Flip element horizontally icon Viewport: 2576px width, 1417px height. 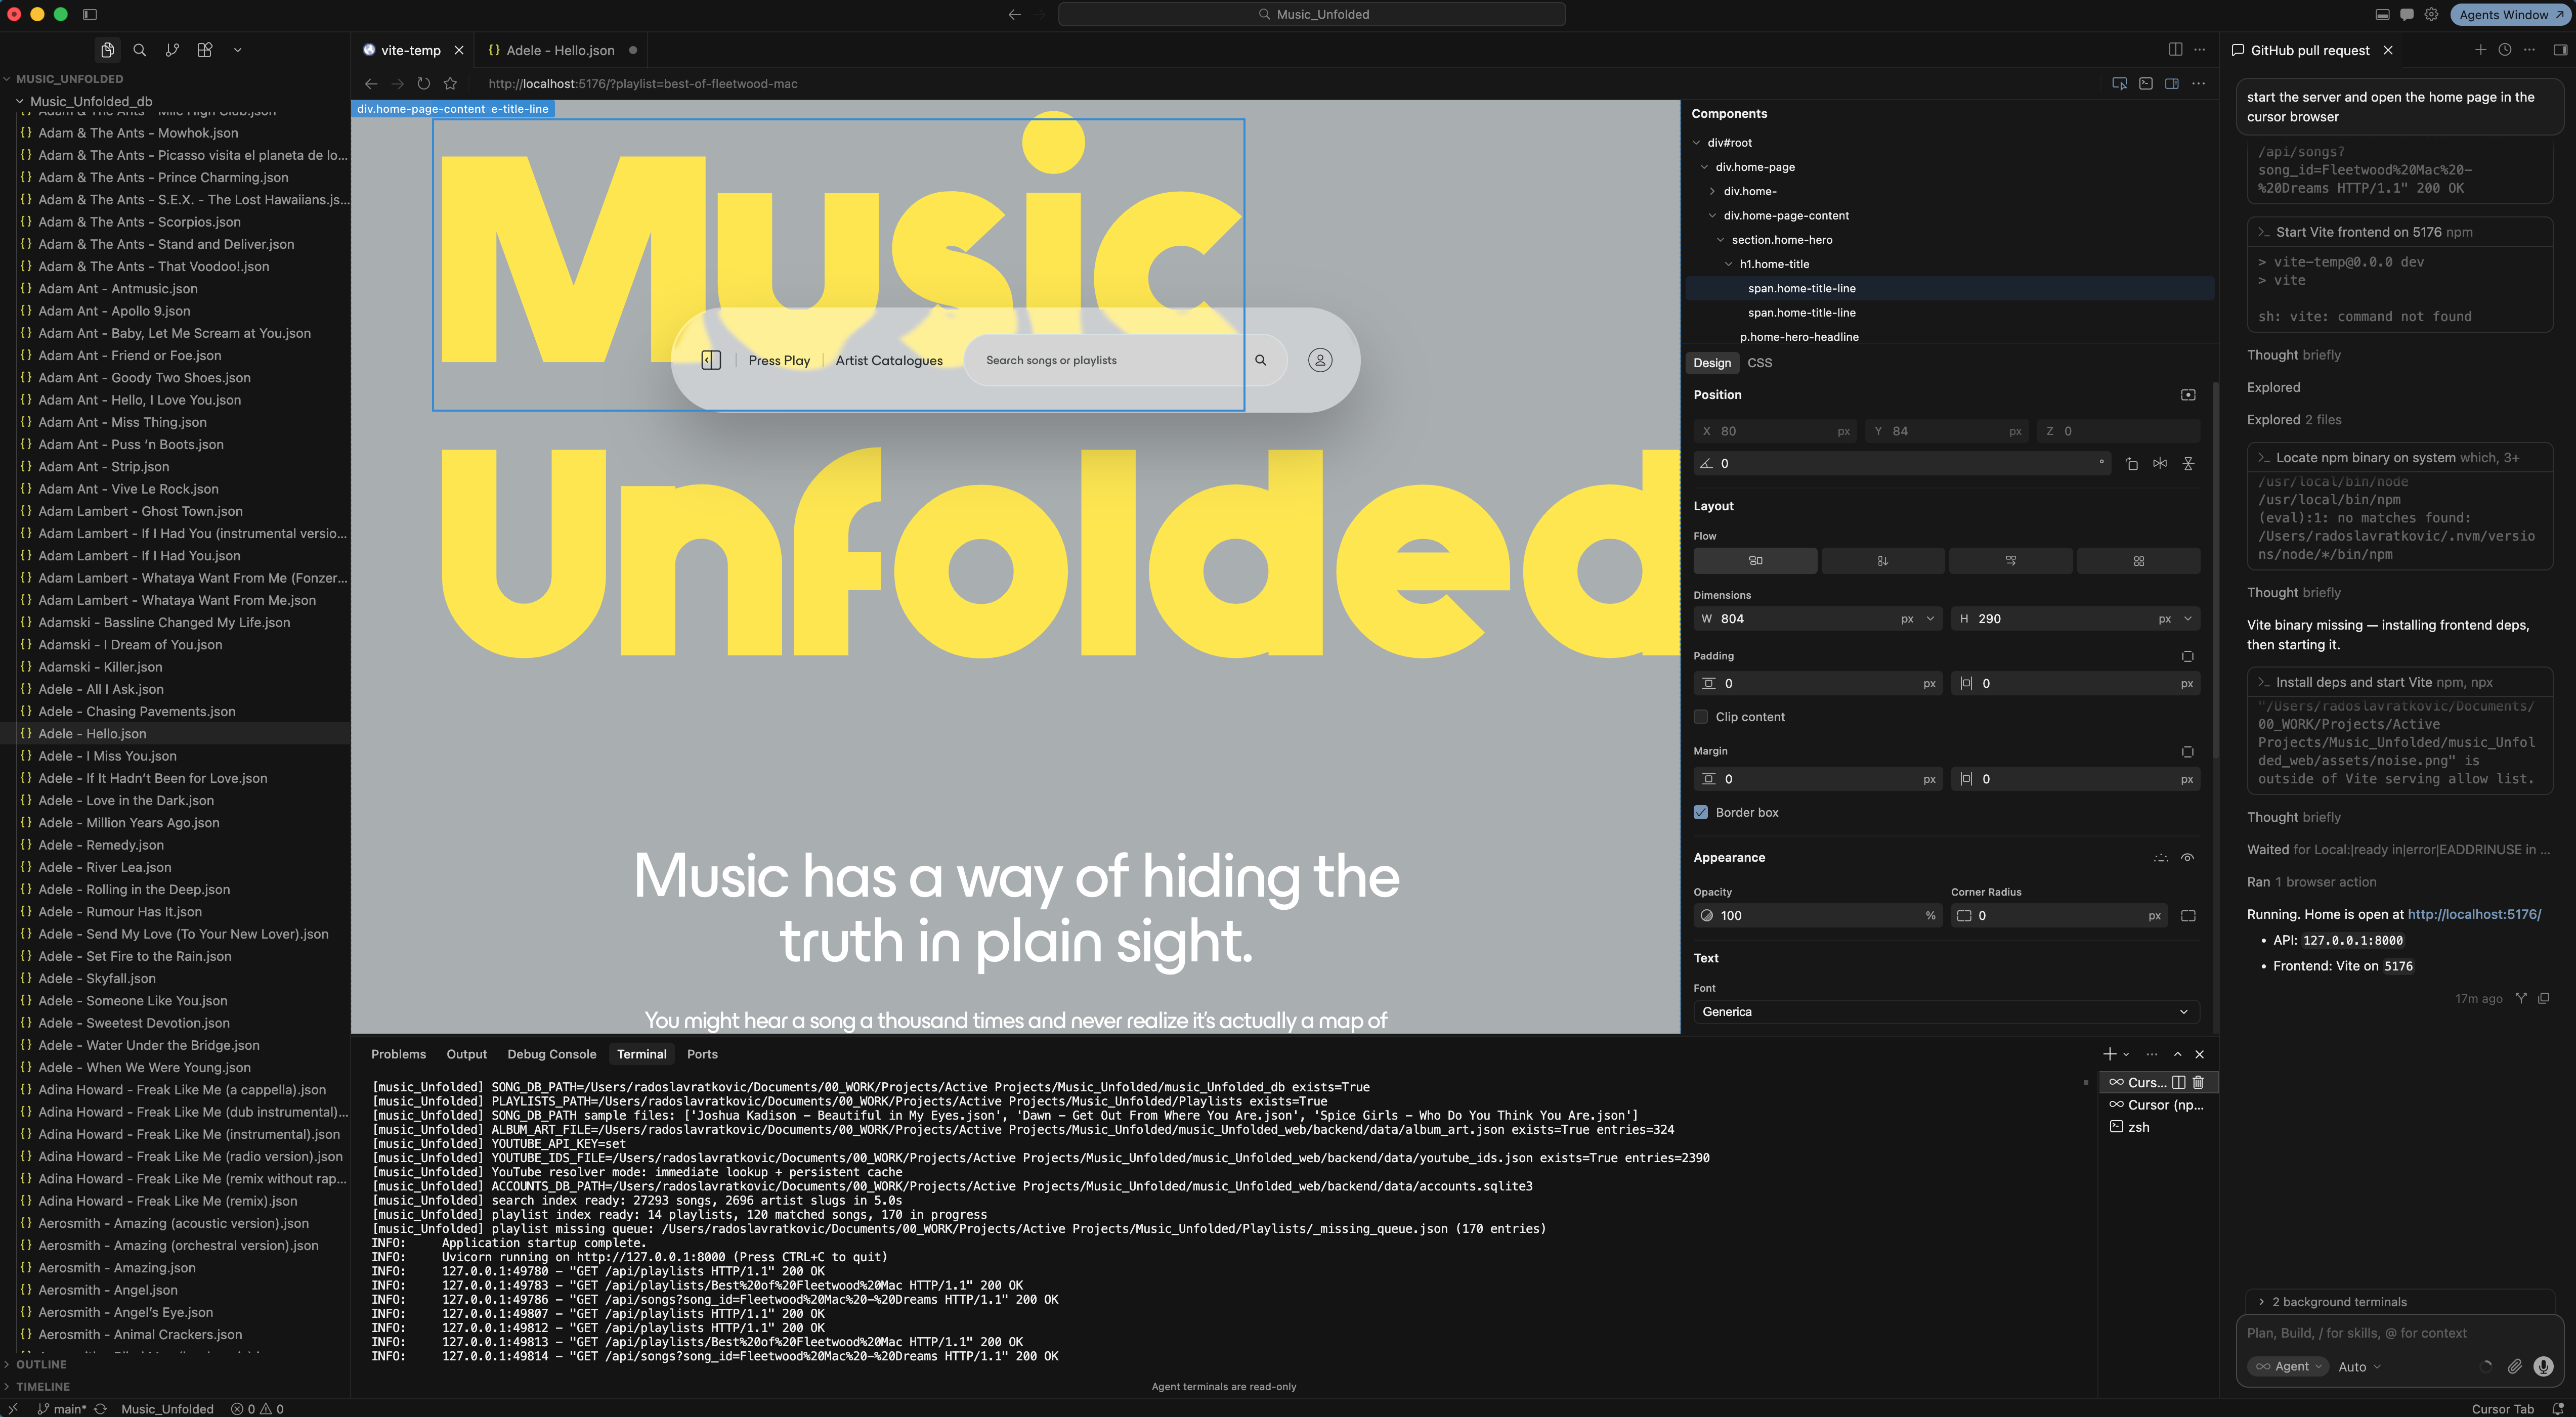pos(2160,464)
